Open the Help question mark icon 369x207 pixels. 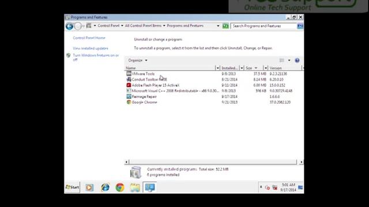[297, 60]
